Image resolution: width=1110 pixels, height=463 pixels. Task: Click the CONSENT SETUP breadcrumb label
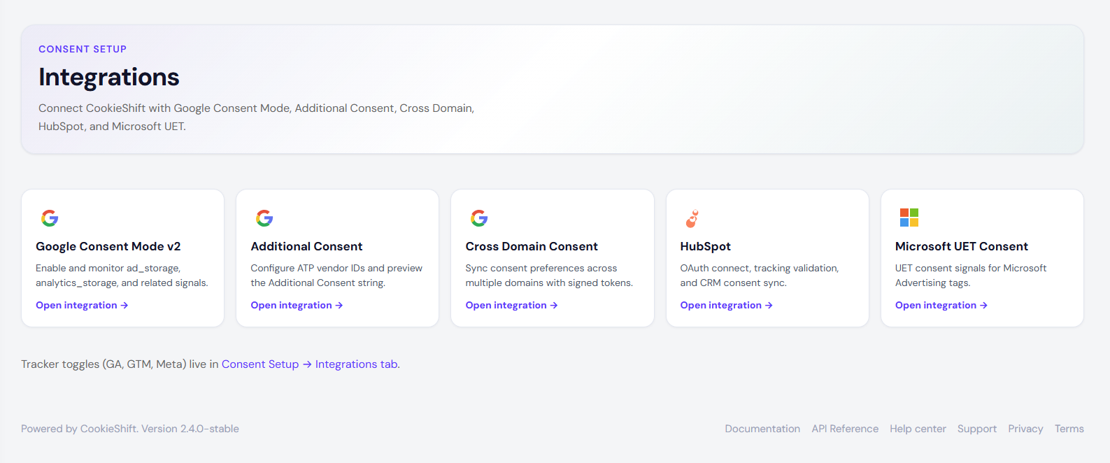(x=83, y=49)
